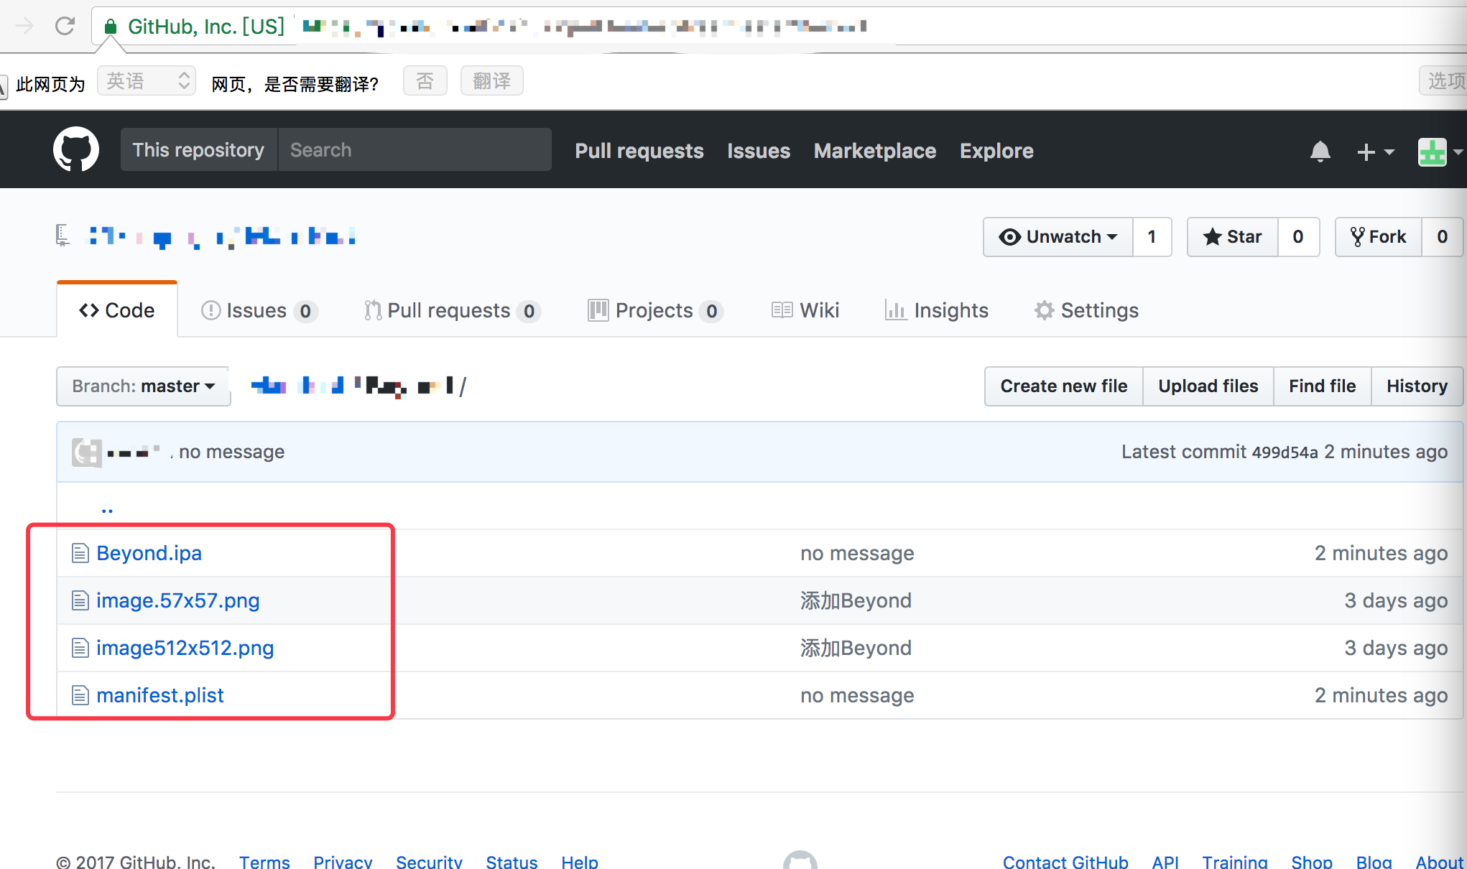Viewport: 1467px width, 869px height.
Task: Open the translation language selector 英语
Action: [x=147, y=81]
